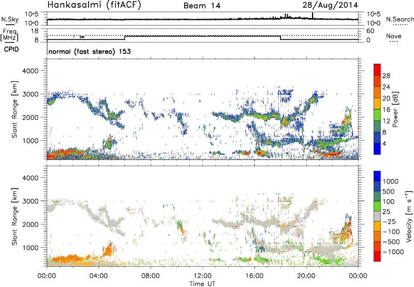Click the "12" power colorbar label
This screenshot has width=414, height=287.
[386, 121]
